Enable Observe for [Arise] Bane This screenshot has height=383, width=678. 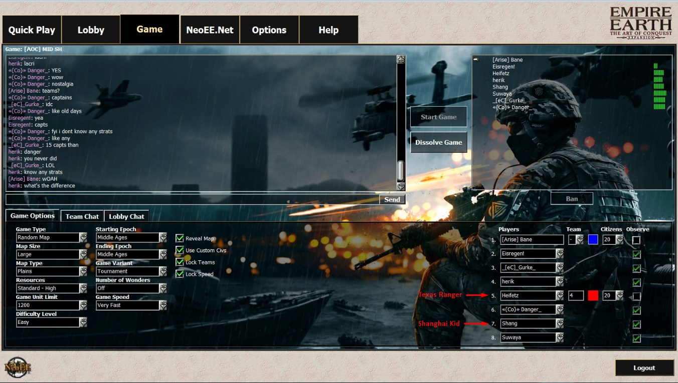pos(636,240)
